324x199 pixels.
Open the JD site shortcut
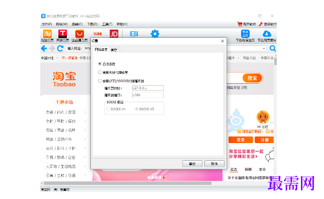114,34
